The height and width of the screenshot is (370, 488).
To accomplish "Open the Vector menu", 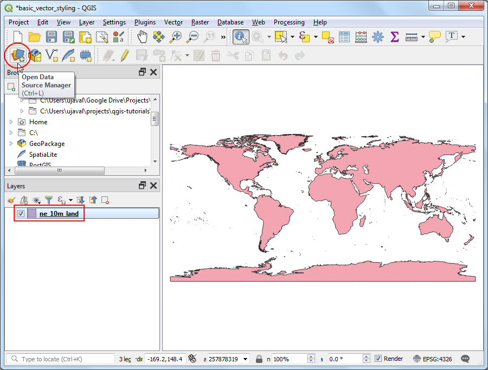I will pyautogui.click(x=174, y=22).
